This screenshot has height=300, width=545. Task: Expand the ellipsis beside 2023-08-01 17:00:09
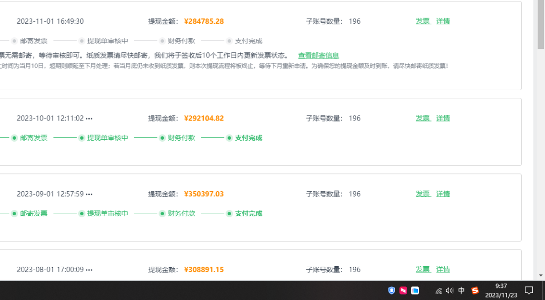(x=89, y=270)
